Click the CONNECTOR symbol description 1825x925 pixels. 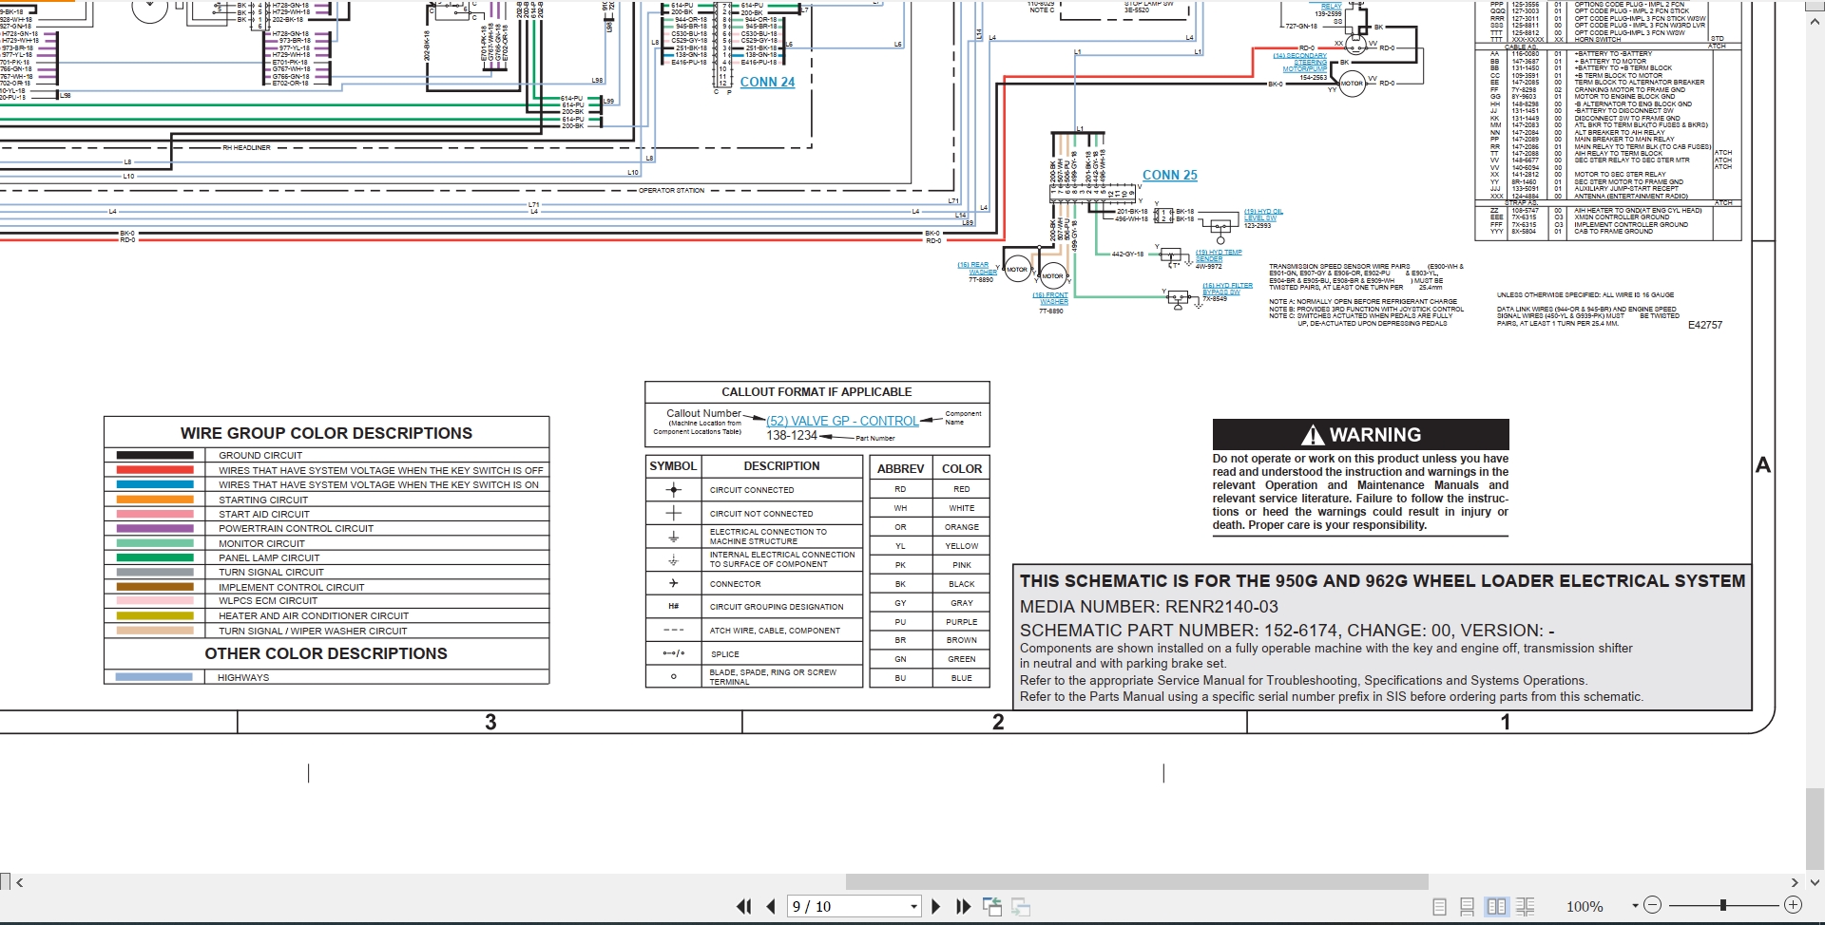(x=735, y=584)
